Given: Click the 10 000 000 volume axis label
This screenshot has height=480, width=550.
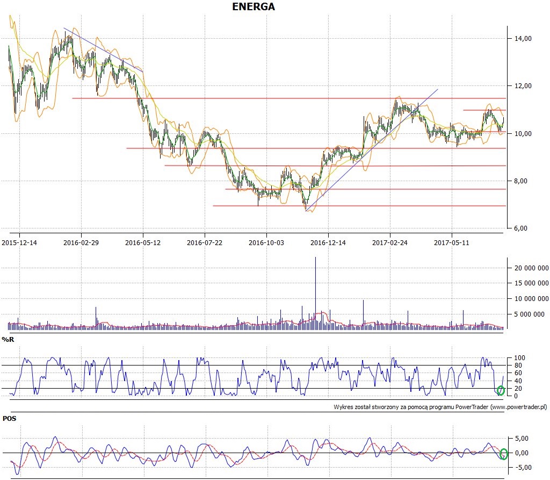Looking at the screenshot, I should tap(531, 299).
